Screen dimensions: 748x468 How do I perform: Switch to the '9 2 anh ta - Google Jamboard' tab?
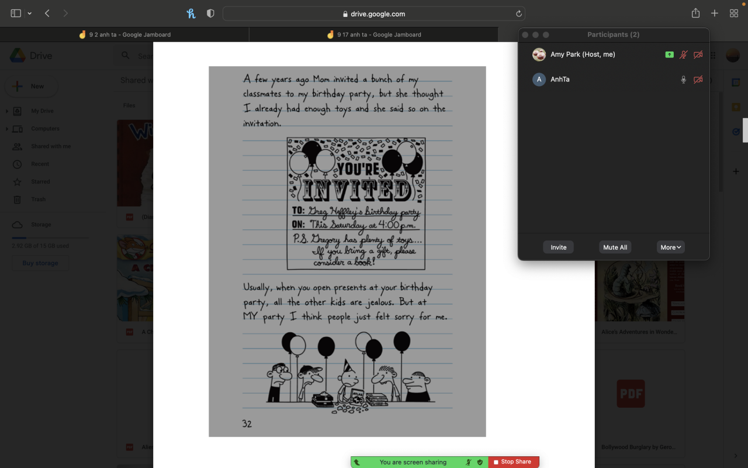[x=124, y=35]
